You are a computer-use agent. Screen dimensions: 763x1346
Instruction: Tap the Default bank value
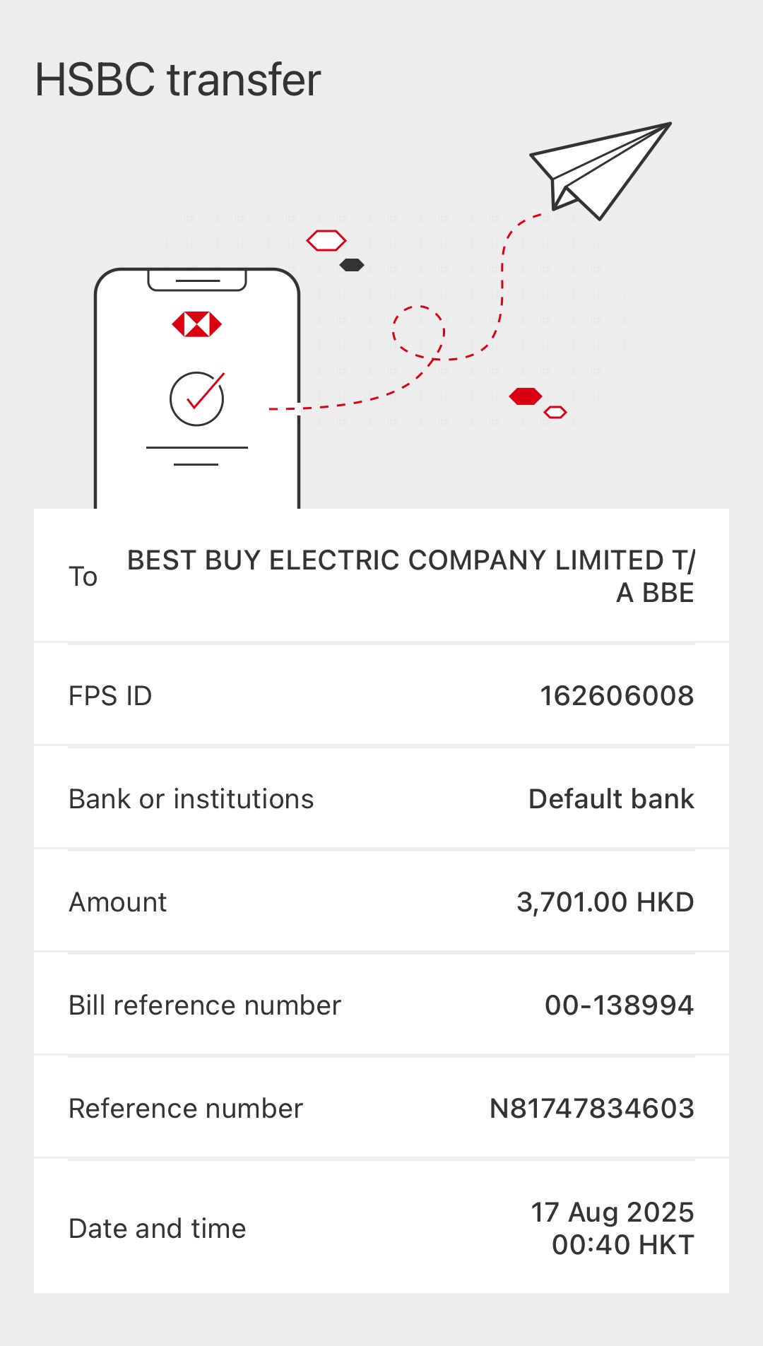(611, 799)
